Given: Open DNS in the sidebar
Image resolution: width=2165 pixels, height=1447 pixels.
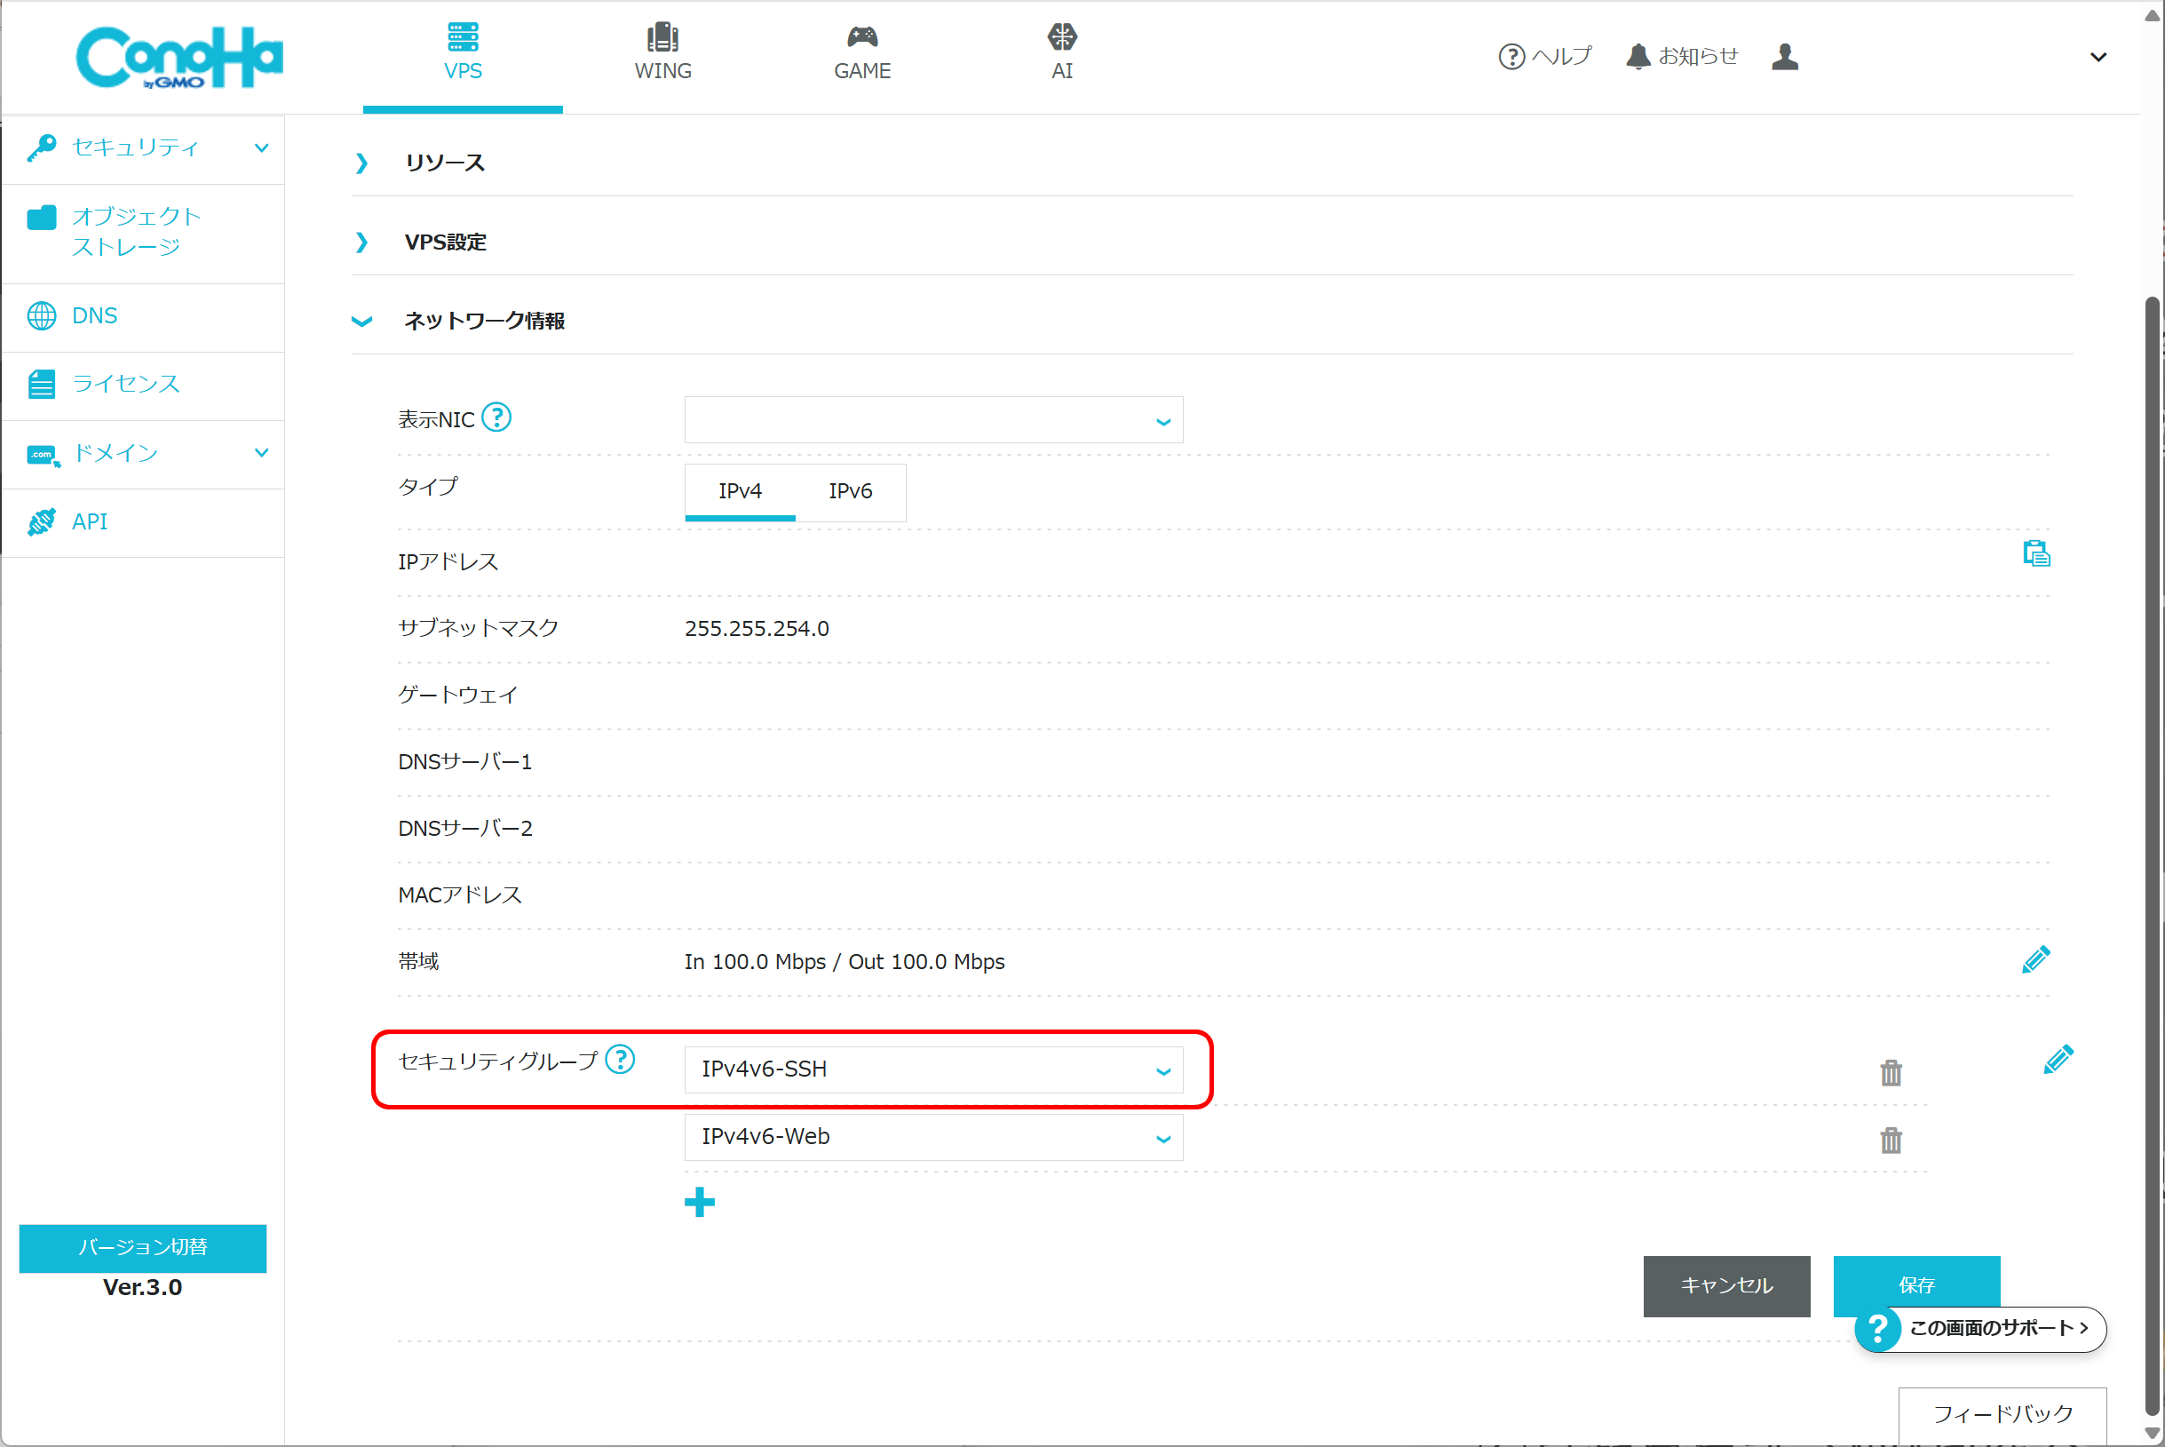Looking at the screenshot, I should click(x=94, y=315).
